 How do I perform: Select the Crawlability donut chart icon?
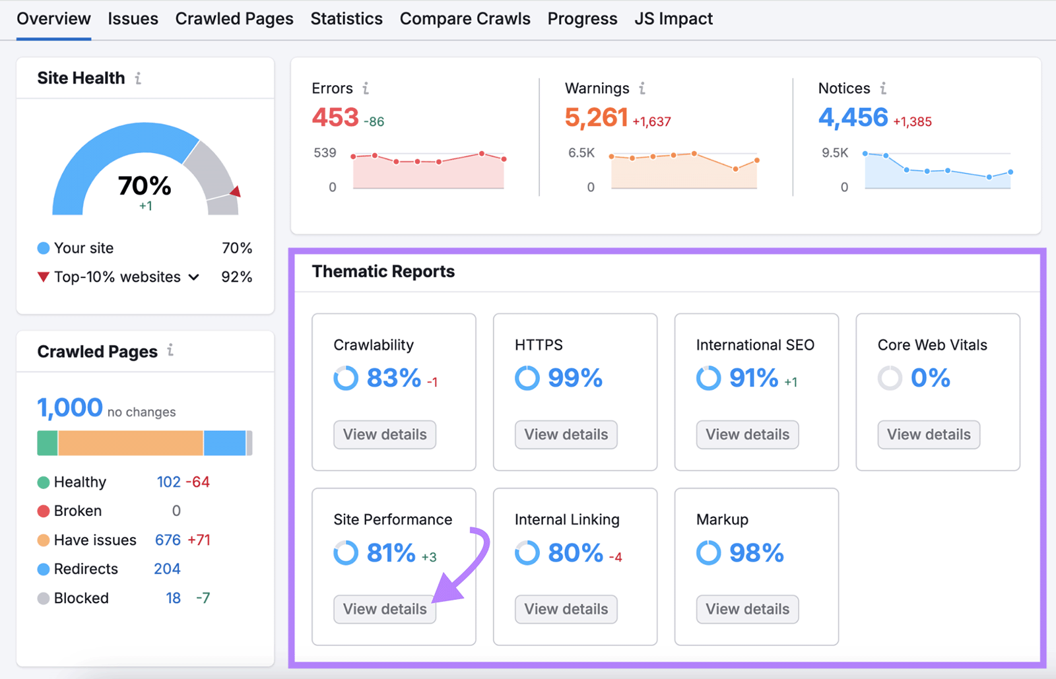346,378
